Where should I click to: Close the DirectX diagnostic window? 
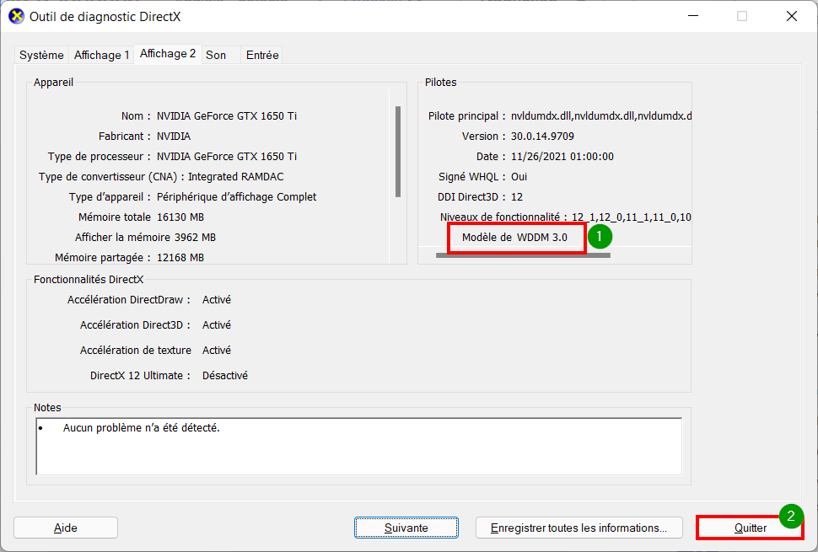pos(791,17)
